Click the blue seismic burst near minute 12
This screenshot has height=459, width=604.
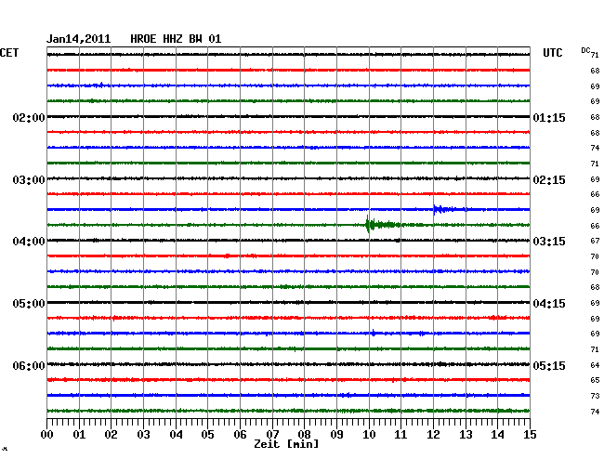443,209
